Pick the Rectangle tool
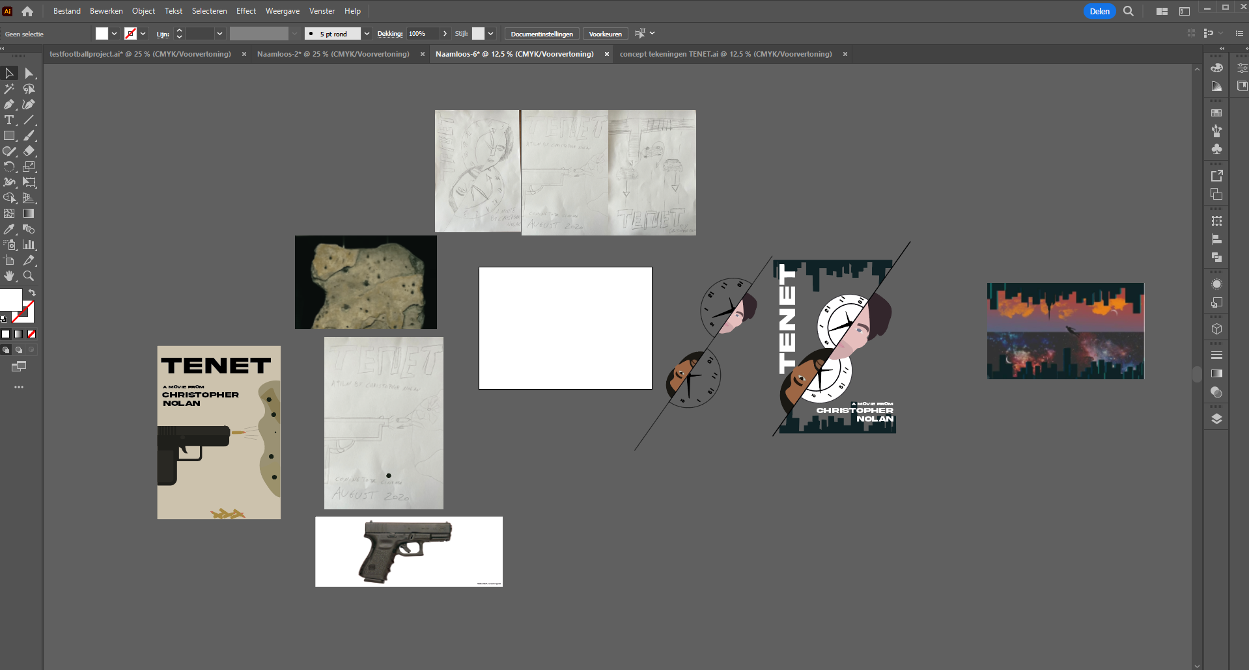The width and height of the screenshot is (1249, 670). click(9, 135)
